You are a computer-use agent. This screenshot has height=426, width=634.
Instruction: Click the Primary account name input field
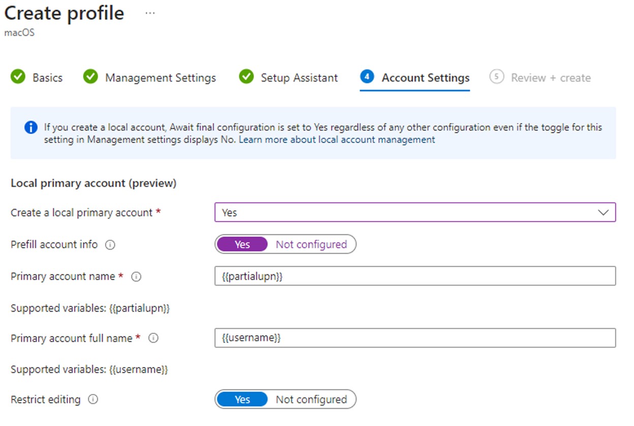(x=415, y=276)
